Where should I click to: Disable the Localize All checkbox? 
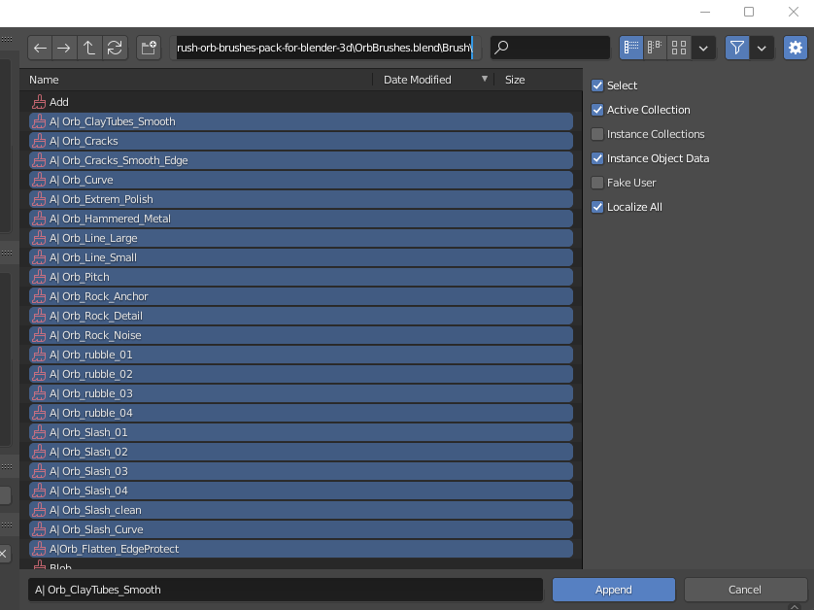coord(595,207)
